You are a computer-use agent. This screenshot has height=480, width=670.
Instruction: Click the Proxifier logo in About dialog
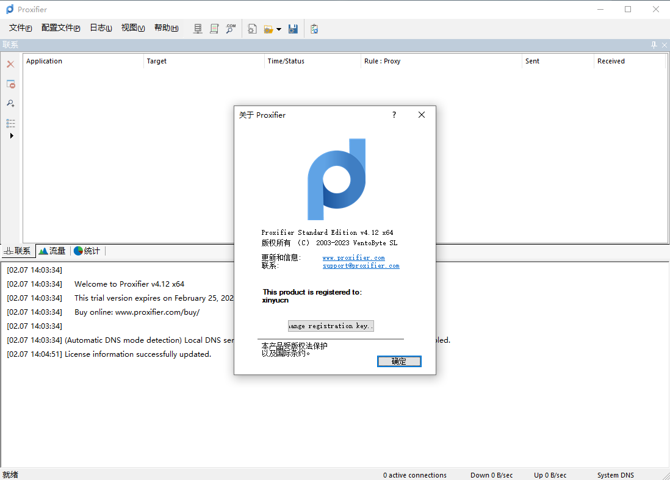coord(337,179)
